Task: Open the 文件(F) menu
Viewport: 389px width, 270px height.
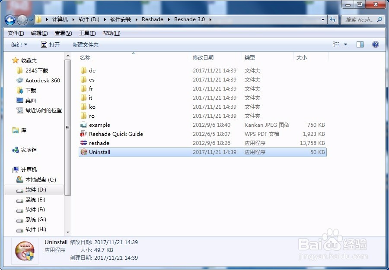Action: [x=16, y=33]
